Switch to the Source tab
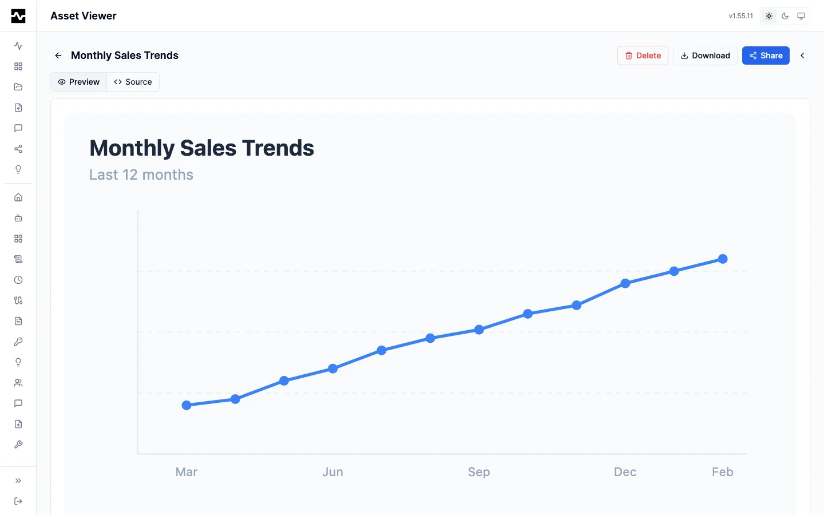The width and height of the screenshot is (824, 515). 133,82
